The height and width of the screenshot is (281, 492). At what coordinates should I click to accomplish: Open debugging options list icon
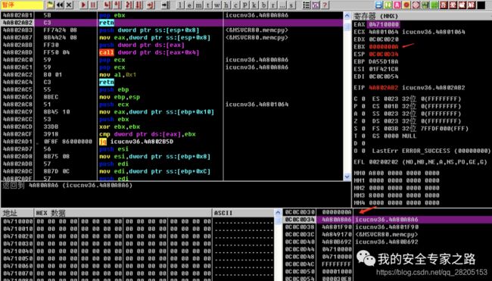pos(306,5)
